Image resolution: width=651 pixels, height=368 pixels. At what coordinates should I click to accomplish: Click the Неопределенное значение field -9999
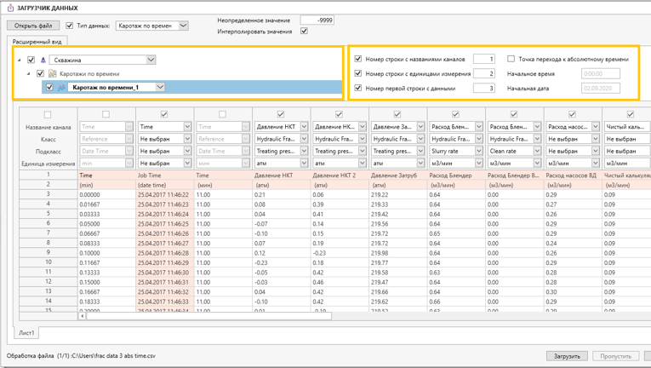click(317, 20)
